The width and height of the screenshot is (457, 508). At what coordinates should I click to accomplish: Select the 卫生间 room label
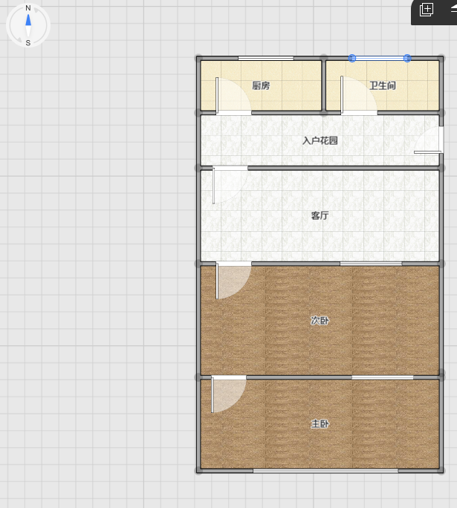point(383,85)
